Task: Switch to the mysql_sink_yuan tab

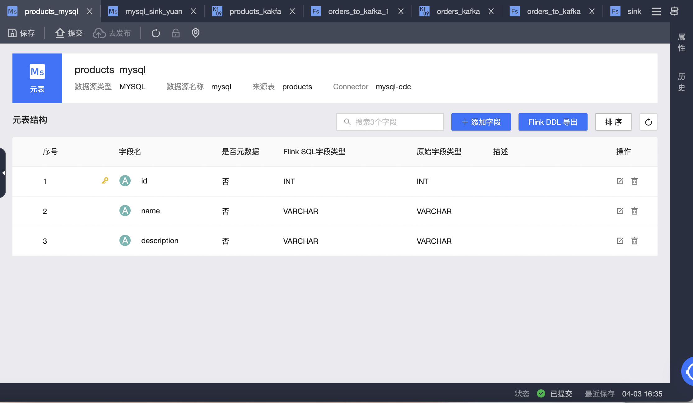Action: click(x=154, y=12)
